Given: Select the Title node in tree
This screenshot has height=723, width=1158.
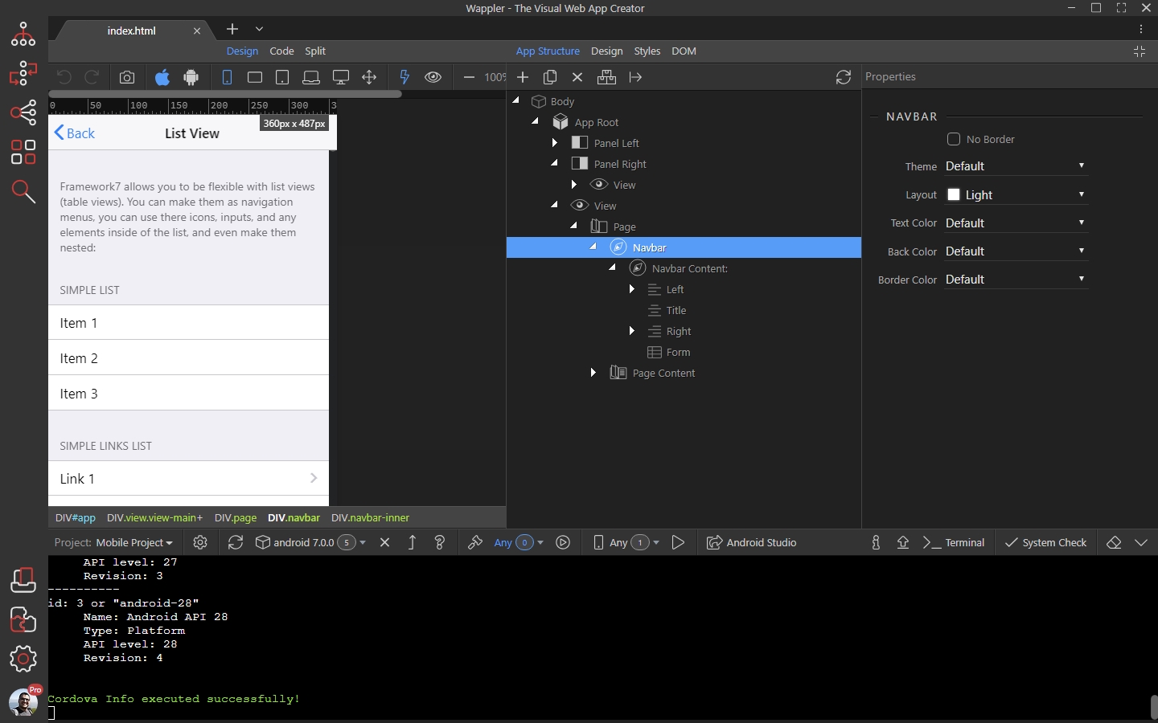Looking at the screenshot, I should [676, 310].
